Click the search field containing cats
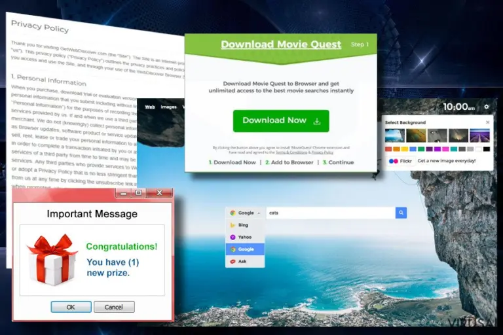 [x=331, y=213]
